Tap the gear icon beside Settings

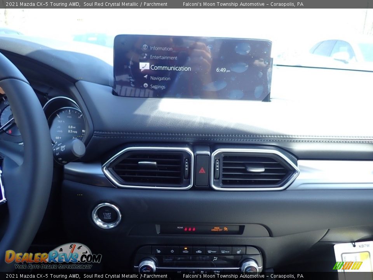click(x=146, y=86)
